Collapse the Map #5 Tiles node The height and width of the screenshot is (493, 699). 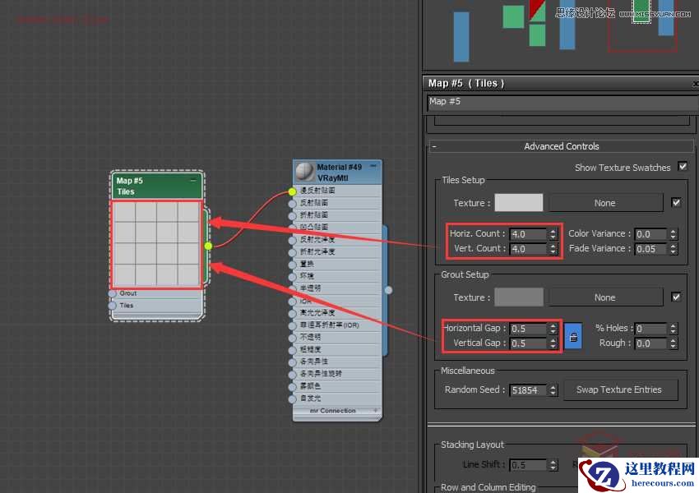point(194,180)
